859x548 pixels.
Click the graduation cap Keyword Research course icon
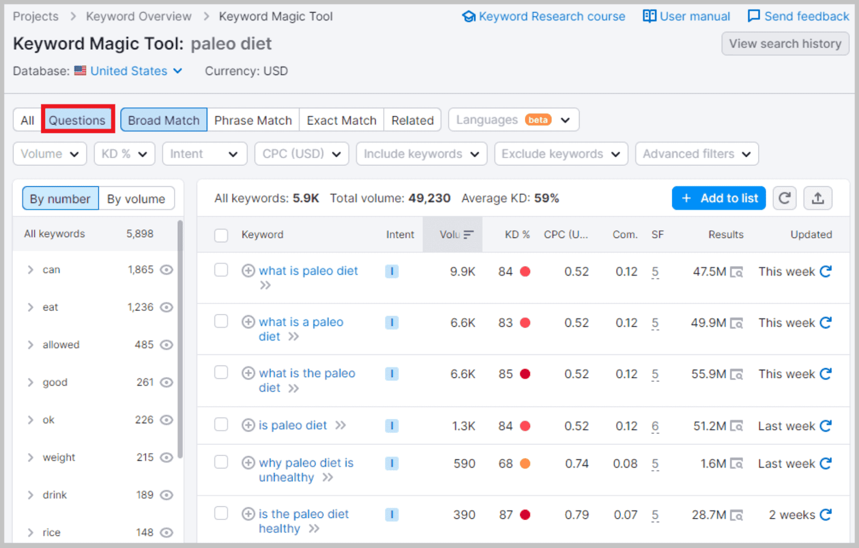468,16
